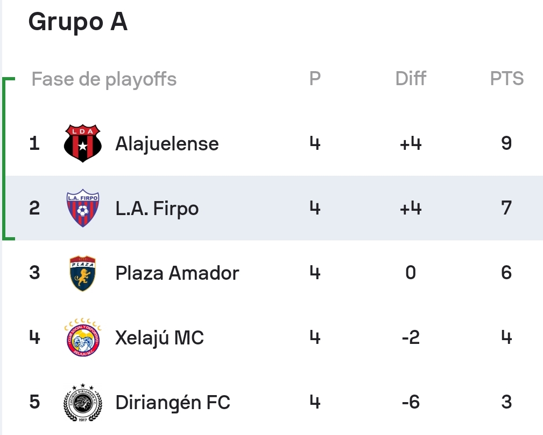Open Xelajú MC team page
This screenshot has width=543, height=435.
click(x=159, y=337)
